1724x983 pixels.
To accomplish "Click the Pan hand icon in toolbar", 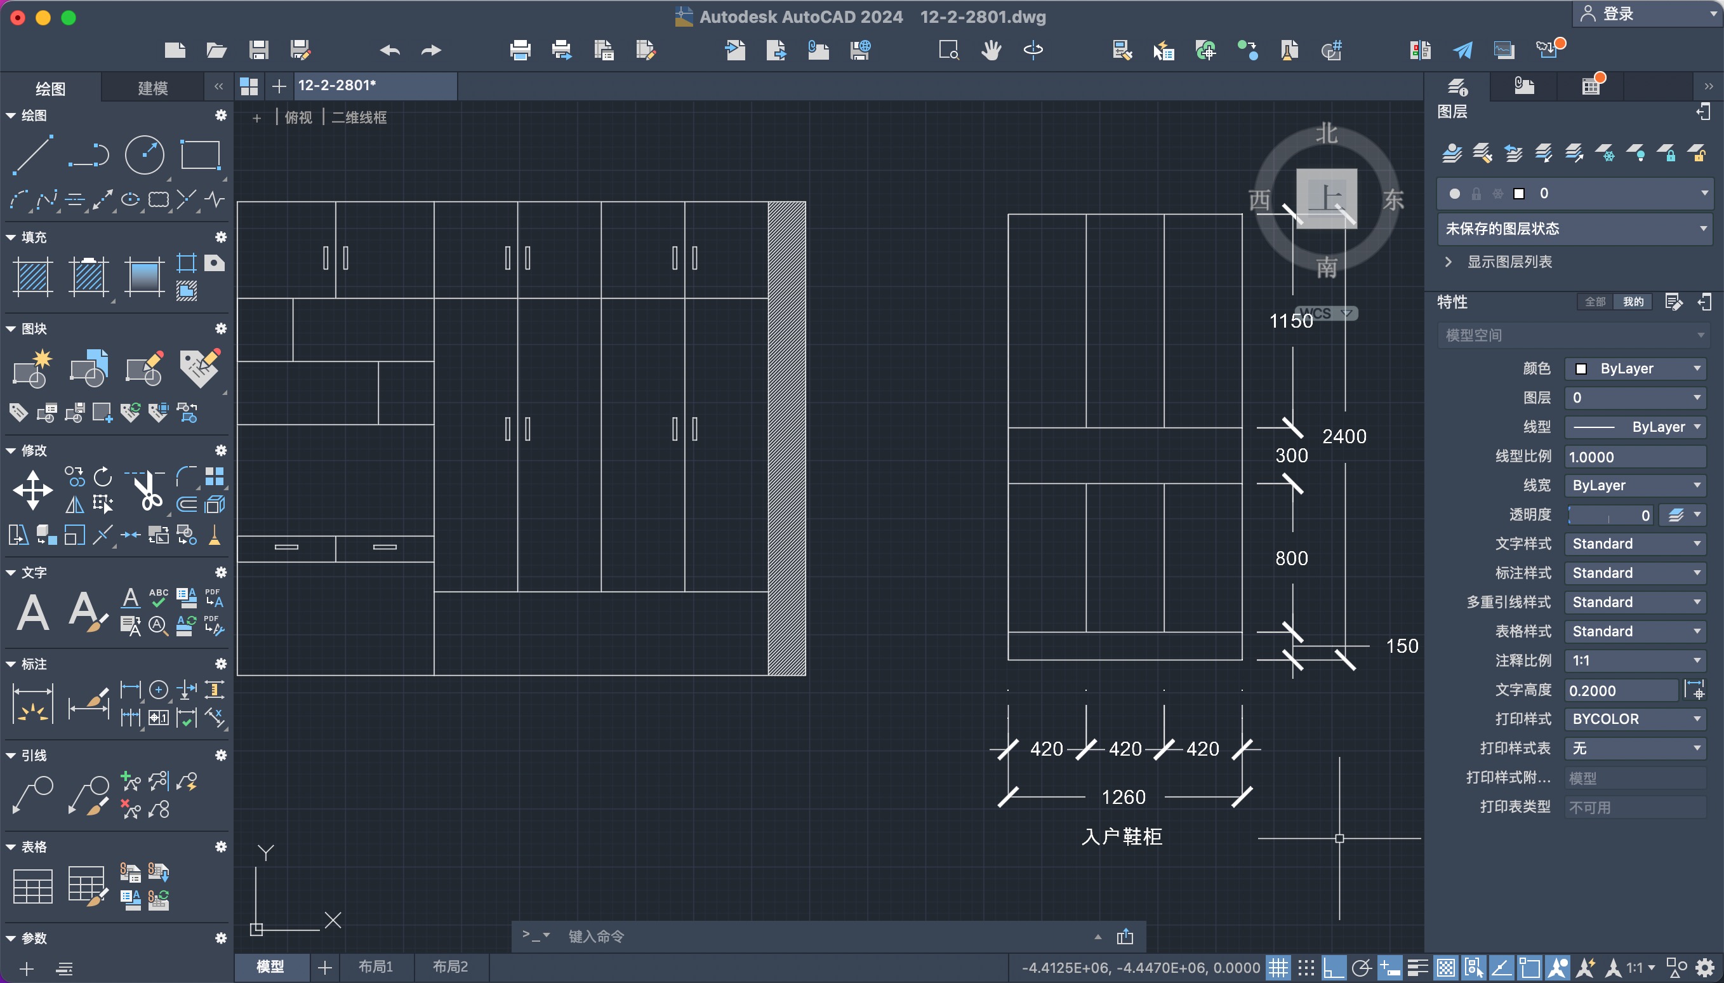I will (991, 50).
